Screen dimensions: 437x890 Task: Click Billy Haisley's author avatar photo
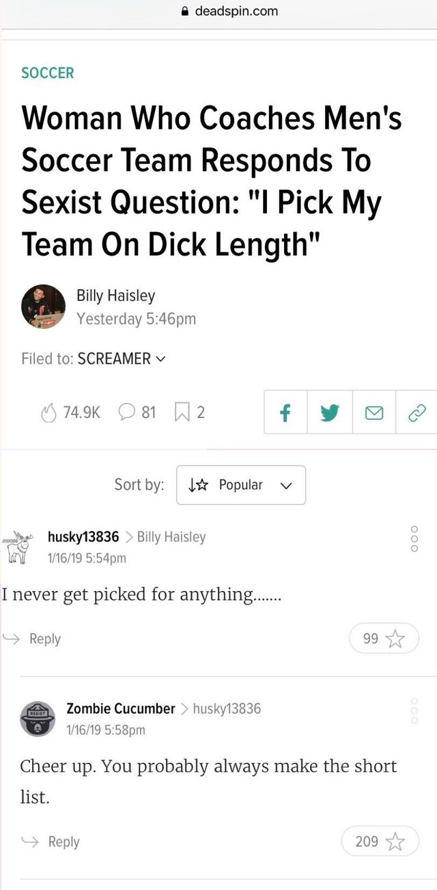[x=44, y=307]
